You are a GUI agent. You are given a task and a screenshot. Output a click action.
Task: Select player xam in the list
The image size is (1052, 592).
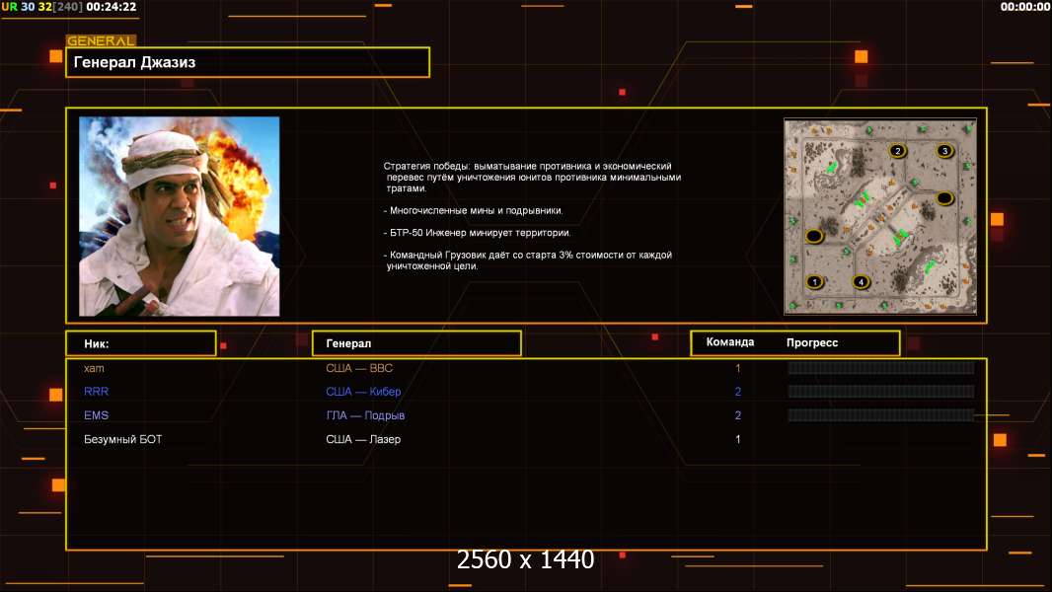tap(94, 368)
